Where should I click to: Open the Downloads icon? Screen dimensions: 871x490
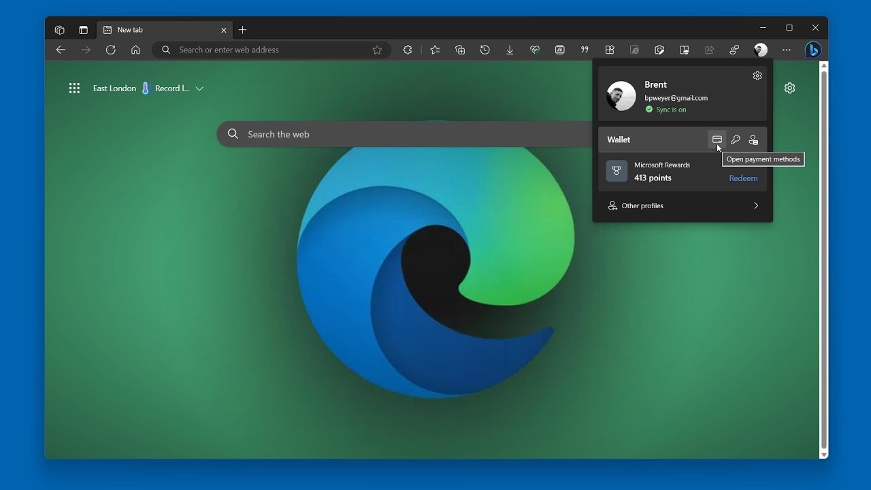tap(510, 50)
